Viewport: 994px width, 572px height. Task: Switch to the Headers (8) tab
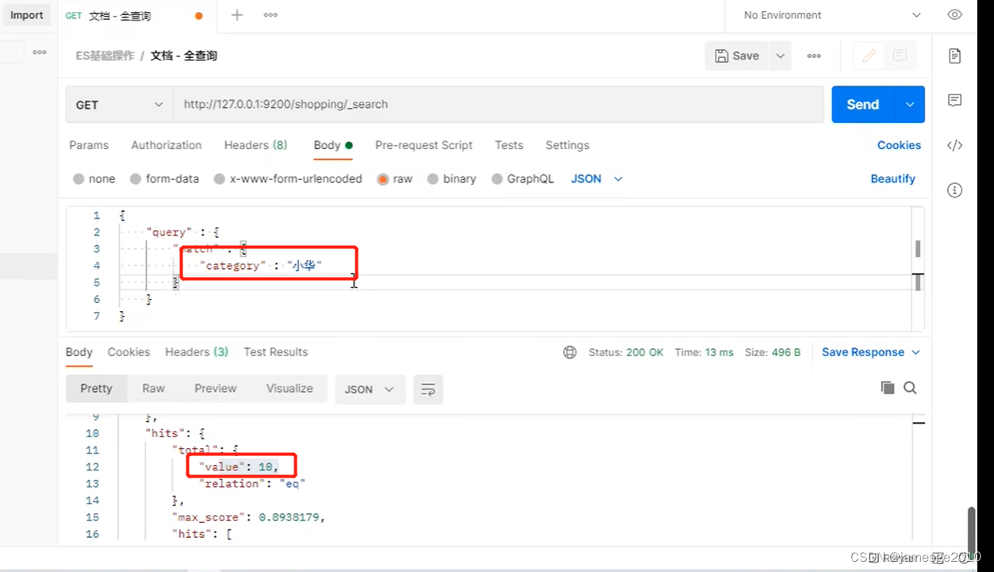pos(255,145)
